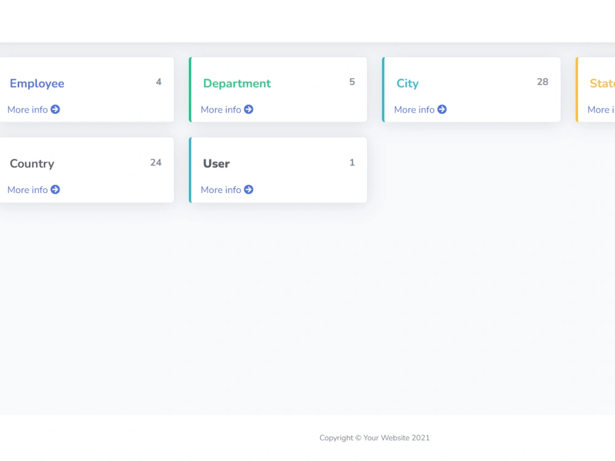Open More info for City

pos(413,109)
